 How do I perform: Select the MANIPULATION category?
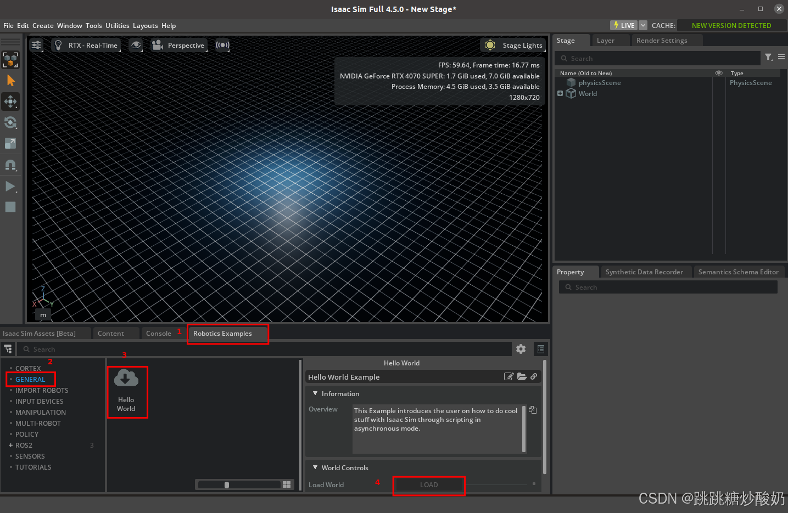(x=41, y=413)
